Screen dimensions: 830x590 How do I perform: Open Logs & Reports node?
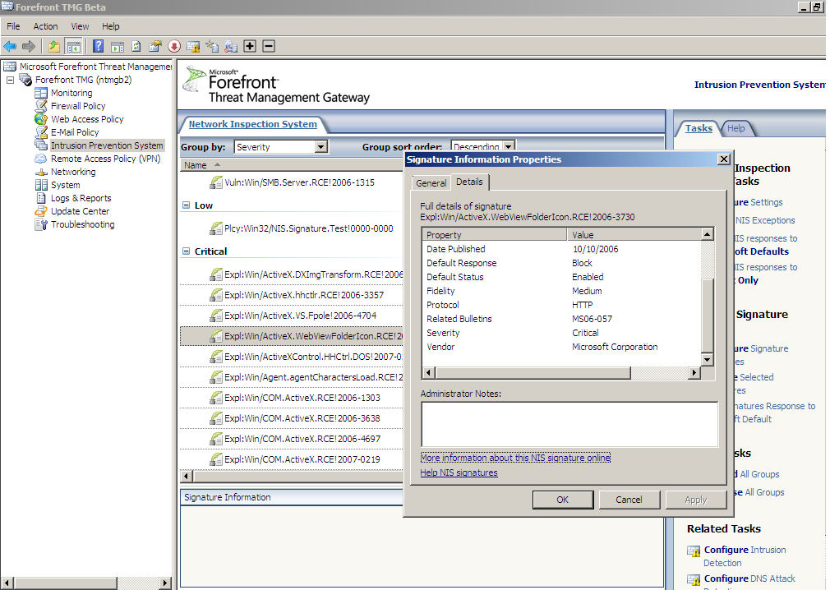(81, 198)
